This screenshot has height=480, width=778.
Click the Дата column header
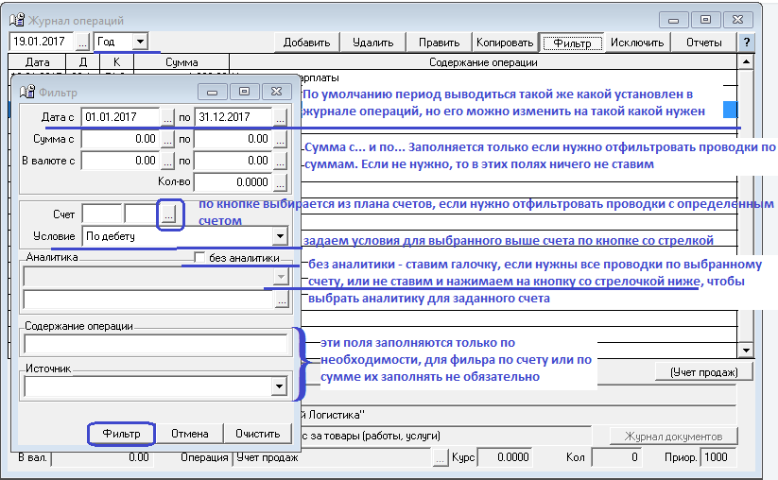[x=37, y=62]
